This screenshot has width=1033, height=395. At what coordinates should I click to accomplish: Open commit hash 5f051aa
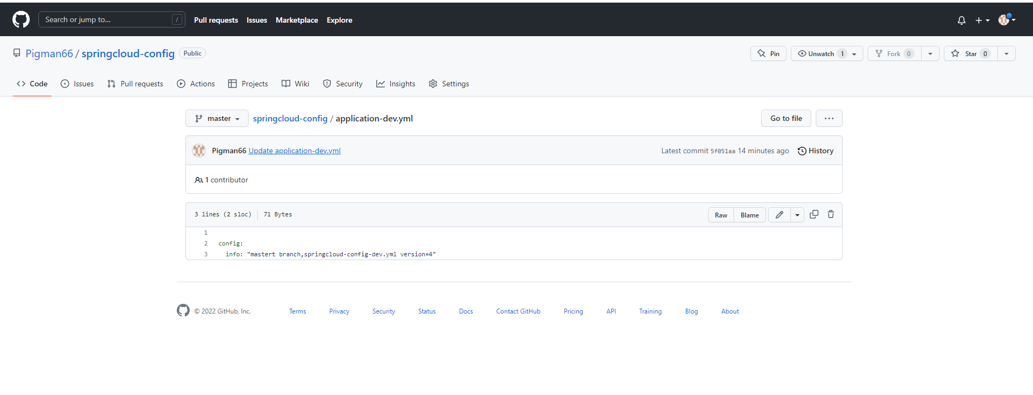[723, 151]
